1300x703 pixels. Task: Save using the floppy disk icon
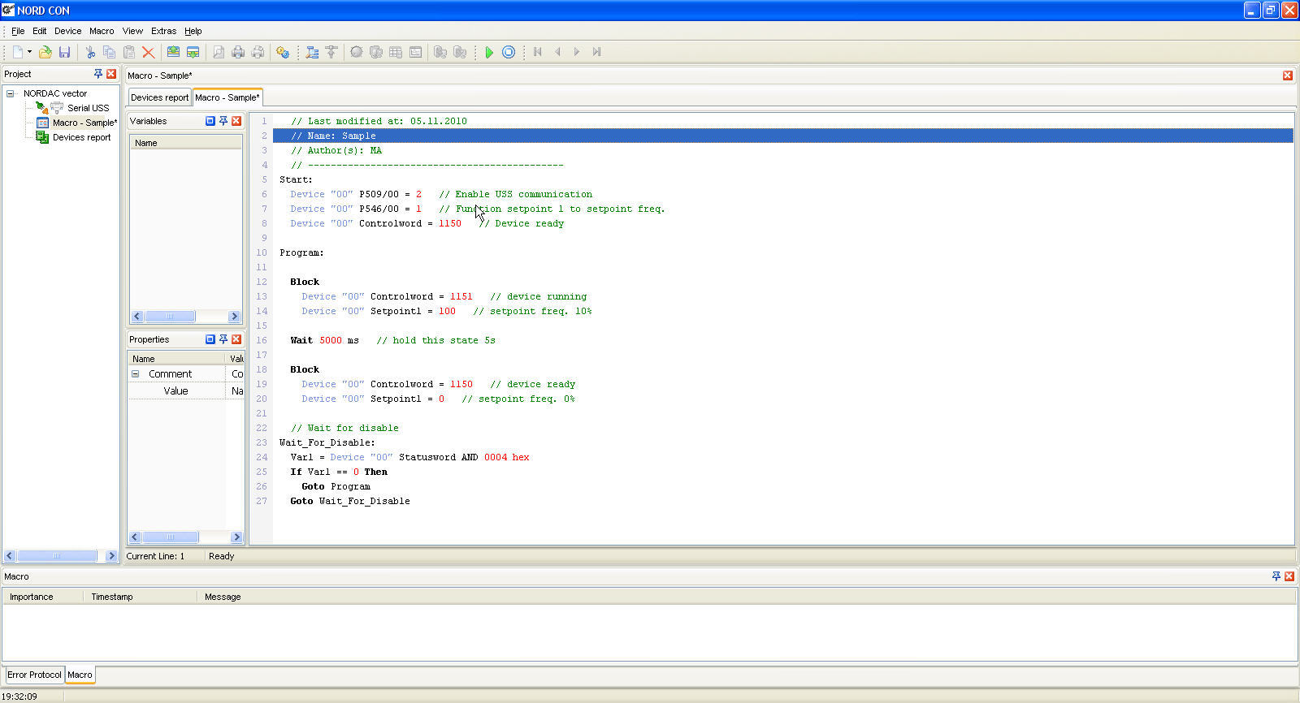tap(65, 52)
